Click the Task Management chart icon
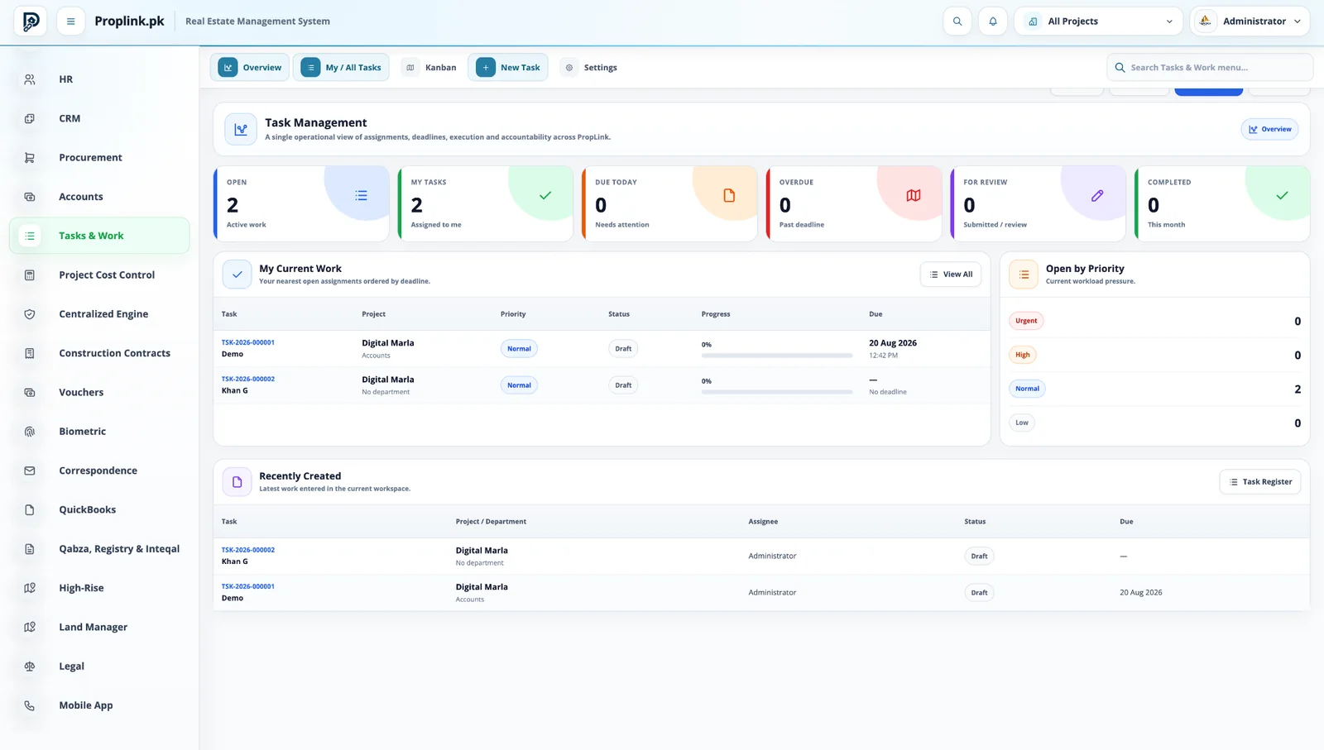Viewport: 1324px width, 750px height. click(x=241, y=129)
